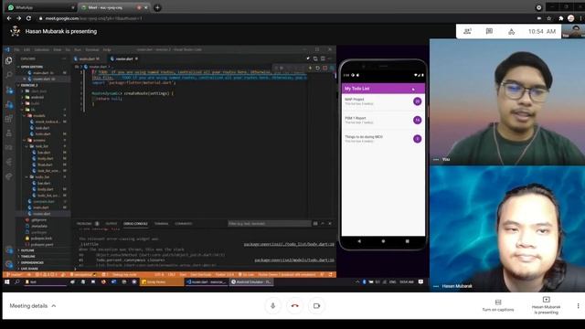Expand the Meeting details panel
585x329 pixels.
pos(33,305)
